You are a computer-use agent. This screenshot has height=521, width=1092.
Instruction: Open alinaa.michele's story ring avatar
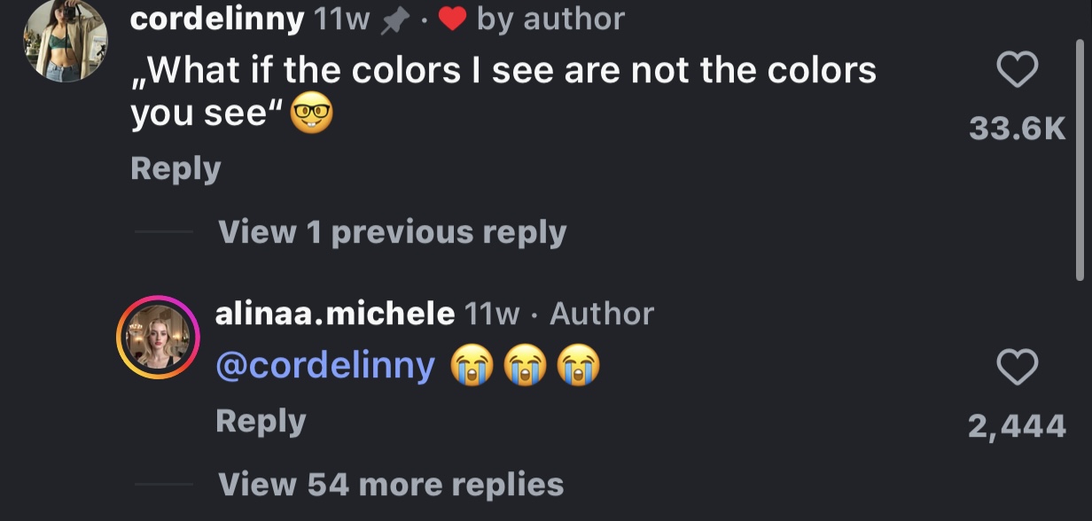click(160, 337)
